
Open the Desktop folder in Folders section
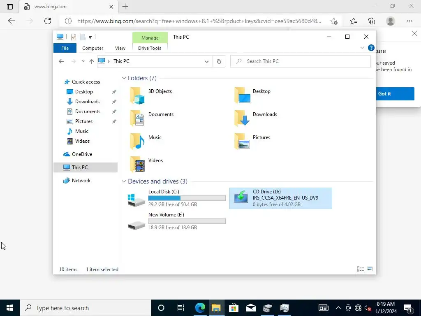[x=252, y=95]
